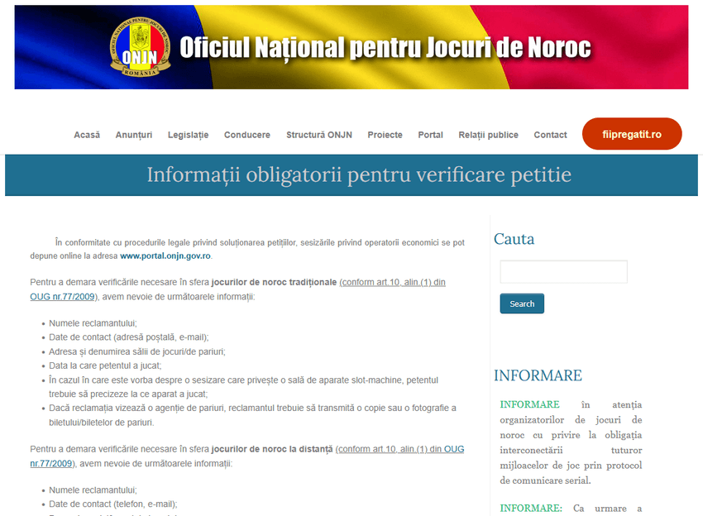Click inside the Cauta search field
The image size is (703, 516).
tap(563, 272)
